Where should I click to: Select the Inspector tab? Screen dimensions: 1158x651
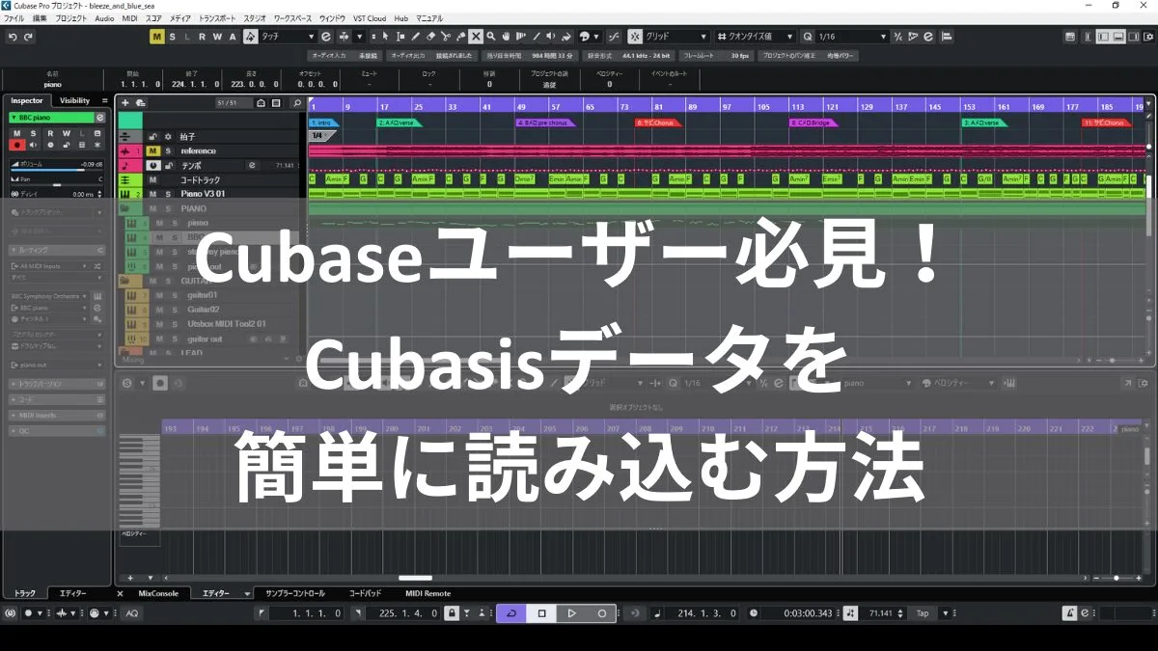point(27,100)
